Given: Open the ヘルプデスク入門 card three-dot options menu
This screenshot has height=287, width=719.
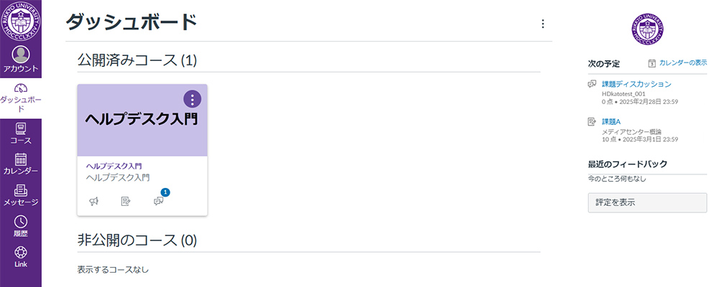Looking at the screenshot, I should click(193, 99).
